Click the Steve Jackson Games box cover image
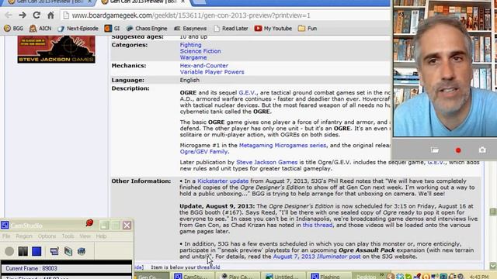The image size is (497, 279). pyautogui.click(x=57, y=50)
